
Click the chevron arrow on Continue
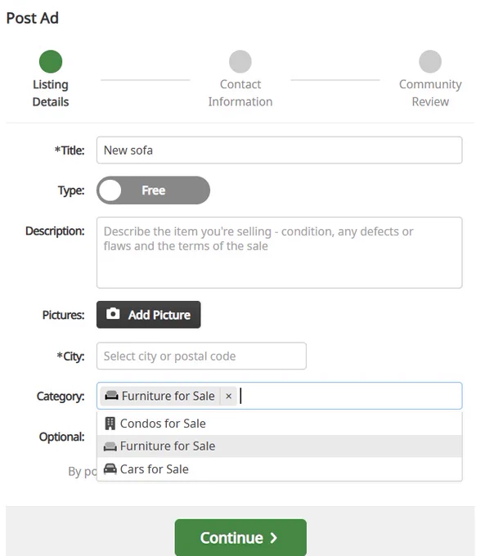coord(273,538)
